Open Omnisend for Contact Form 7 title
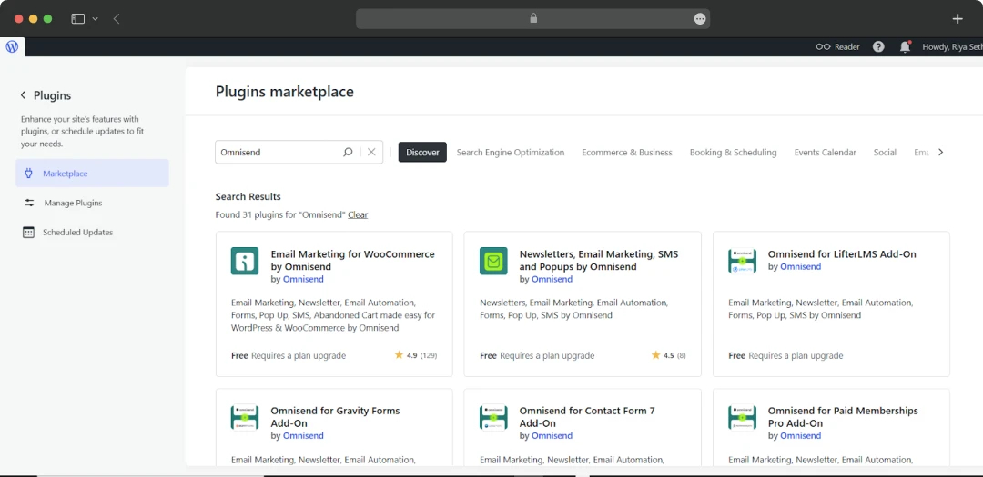 click(x=587, y=417)
